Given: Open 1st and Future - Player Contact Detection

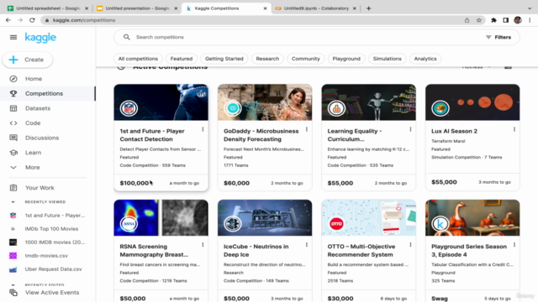Looking at the screenshot, I should tap(152, 135).
